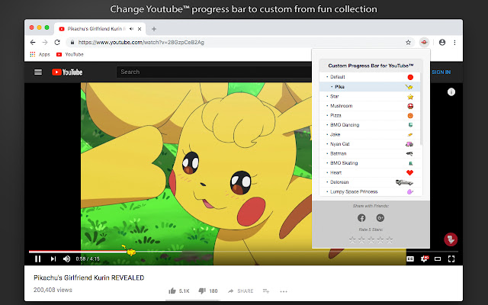
Task: Select Delorean from the list
Action: [369, 182]
